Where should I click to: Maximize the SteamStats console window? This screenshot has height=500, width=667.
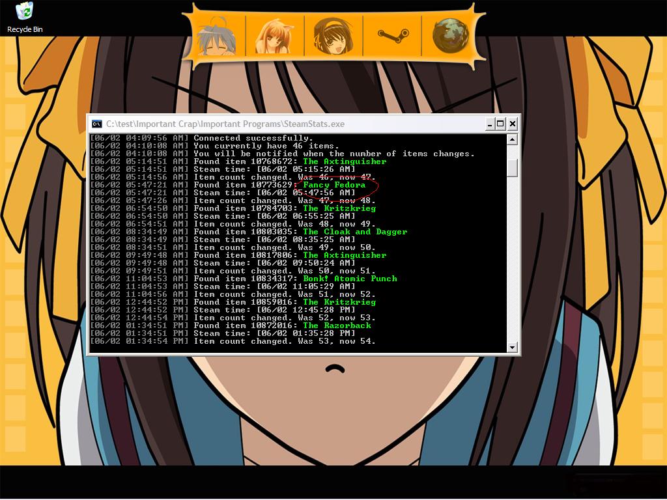(x=501, y=124)
